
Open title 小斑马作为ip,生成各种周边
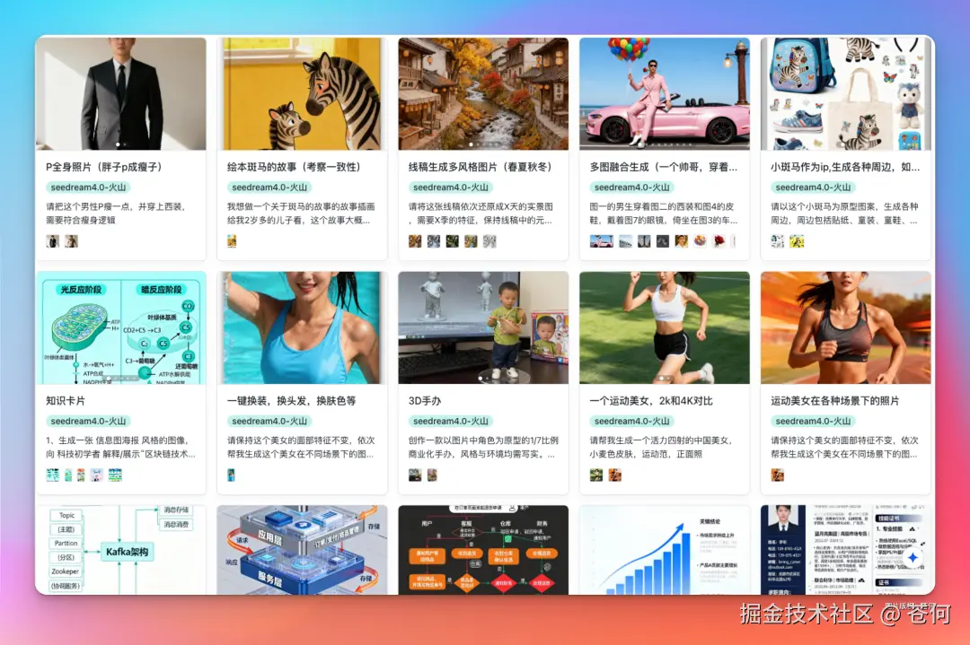click(x=845, y=167)
